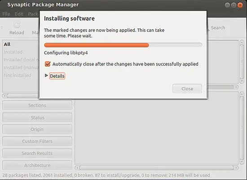Show filters by Sections
Image resolution: width=247 pixels, height=180 pixels.
pos(37,105)
